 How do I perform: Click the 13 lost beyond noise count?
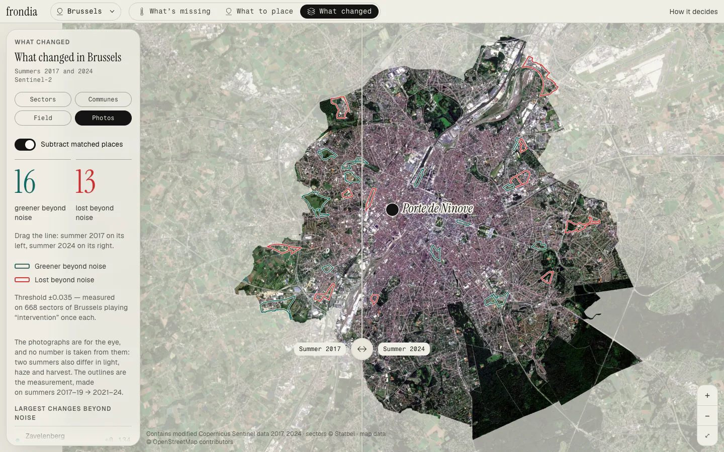(x=85, y=181)
